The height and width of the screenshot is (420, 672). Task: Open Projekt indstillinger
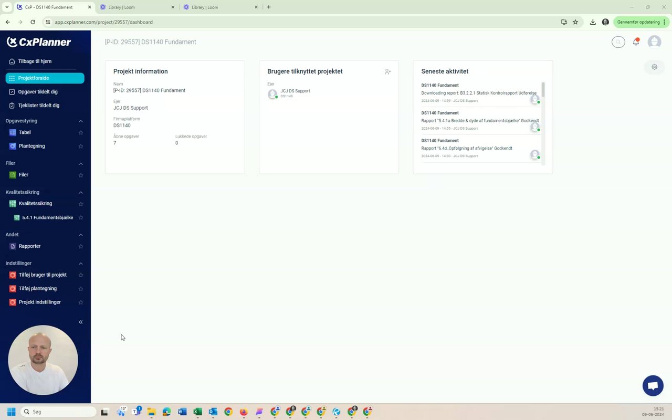pos(40,302)
